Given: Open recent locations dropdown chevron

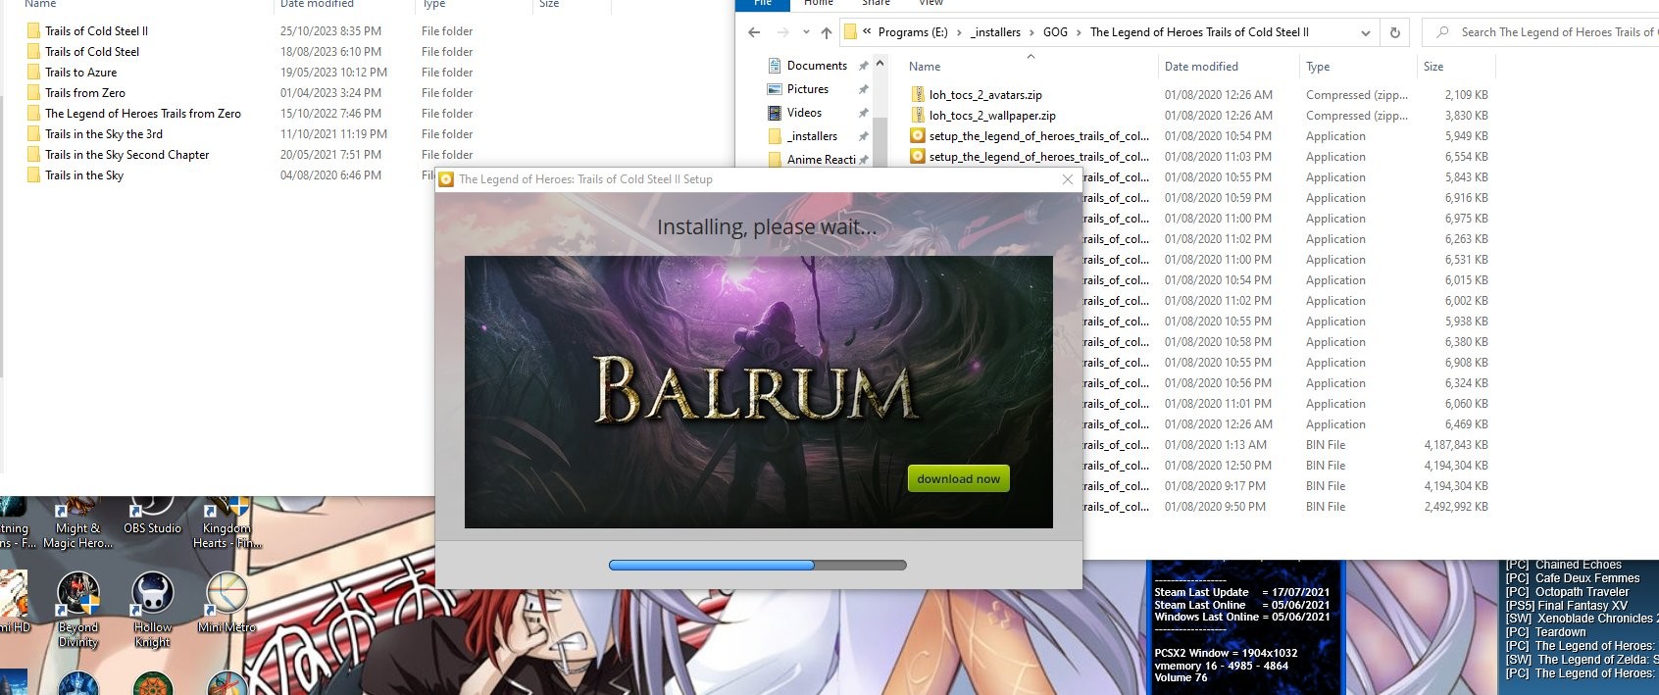Looking at the screenshot, I should pyautogui.click(x=806, y=32).
